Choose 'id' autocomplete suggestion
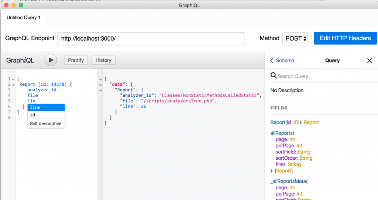Screen dimensions: 378x200 [x=46, y=115]
